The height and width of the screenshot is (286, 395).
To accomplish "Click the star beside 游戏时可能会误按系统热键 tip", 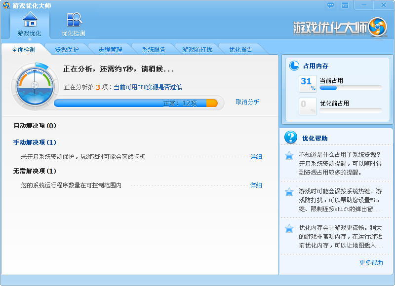I will (x=289, y=192).
